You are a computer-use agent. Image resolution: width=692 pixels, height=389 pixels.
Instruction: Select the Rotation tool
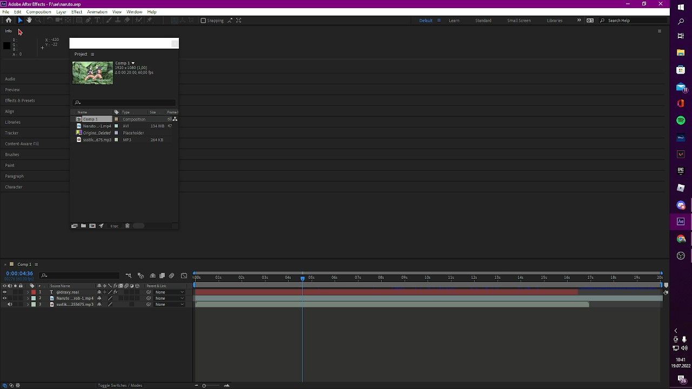(50, 21)
